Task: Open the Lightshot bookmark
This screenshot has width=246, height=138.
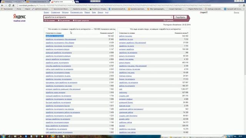Action: tap(41, 9)
